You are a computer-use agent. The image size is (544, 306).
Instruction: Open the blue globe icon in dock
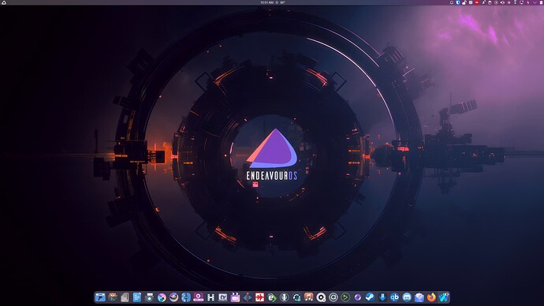pyautogui.click(x=186, y=297)
